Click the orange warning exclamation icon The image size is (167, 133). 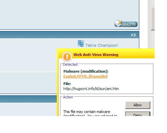coord(67,57)
